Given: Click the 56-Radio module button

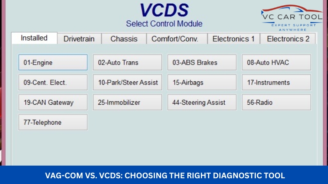Looking at the screenshot, I should pos(276,102).
